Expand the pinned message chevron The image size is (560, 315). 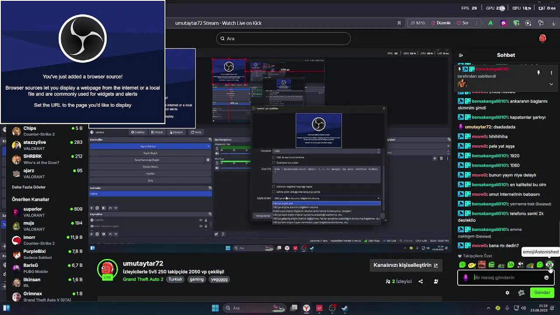click(x=551, y=84)
